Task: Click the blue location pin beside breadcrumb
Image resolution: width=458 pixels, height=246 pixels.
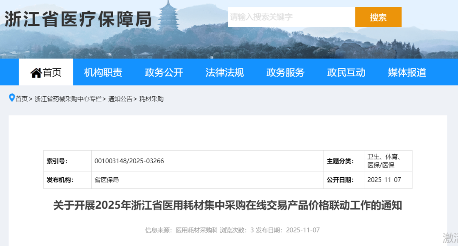Action: (11, 98)
